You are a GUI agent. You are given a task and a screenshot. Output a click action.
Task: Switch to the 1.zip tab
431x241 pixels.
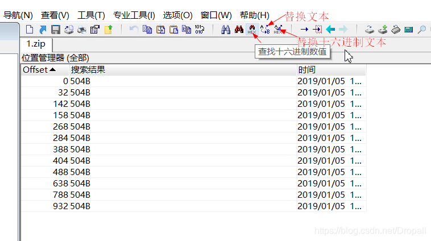36,44
